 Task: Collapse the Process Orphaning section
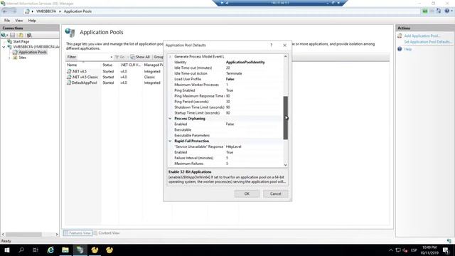170,119
